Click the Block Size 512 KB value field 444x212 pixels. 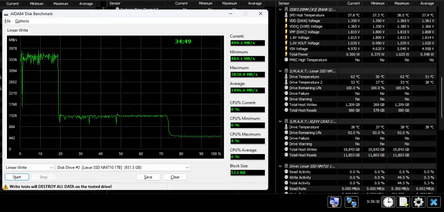click(x=248, y=173)
